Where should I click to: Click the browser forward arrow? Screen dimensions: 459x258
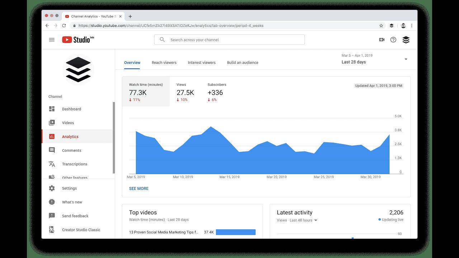pyautogui.click(x=56, y=26)
